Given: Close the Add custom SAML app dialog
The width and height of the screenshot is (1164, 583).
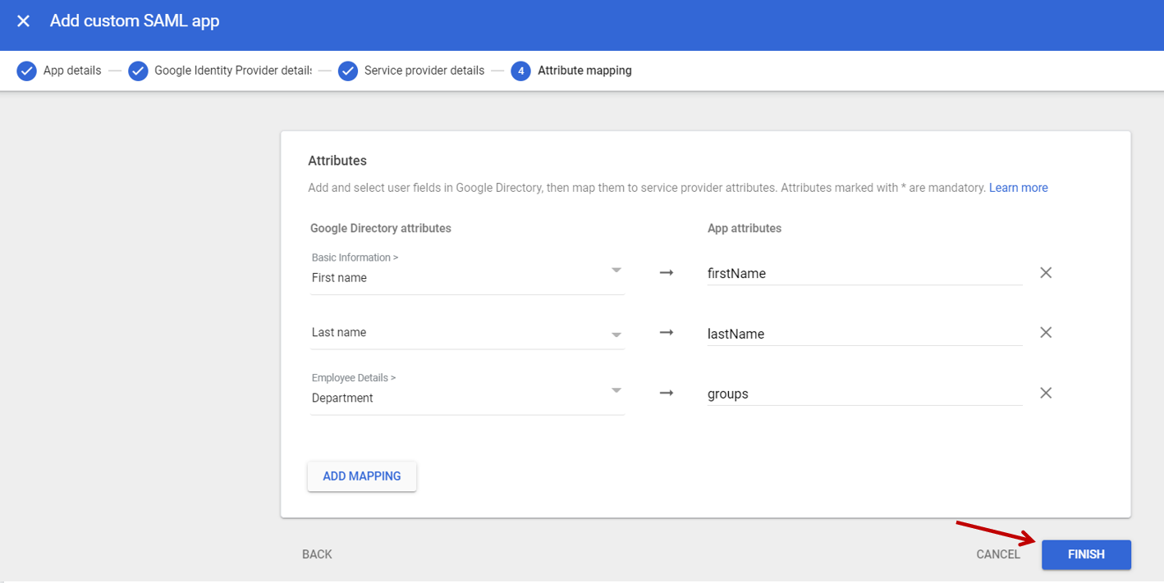Looking at the screenshot, I should click(23, 21).
